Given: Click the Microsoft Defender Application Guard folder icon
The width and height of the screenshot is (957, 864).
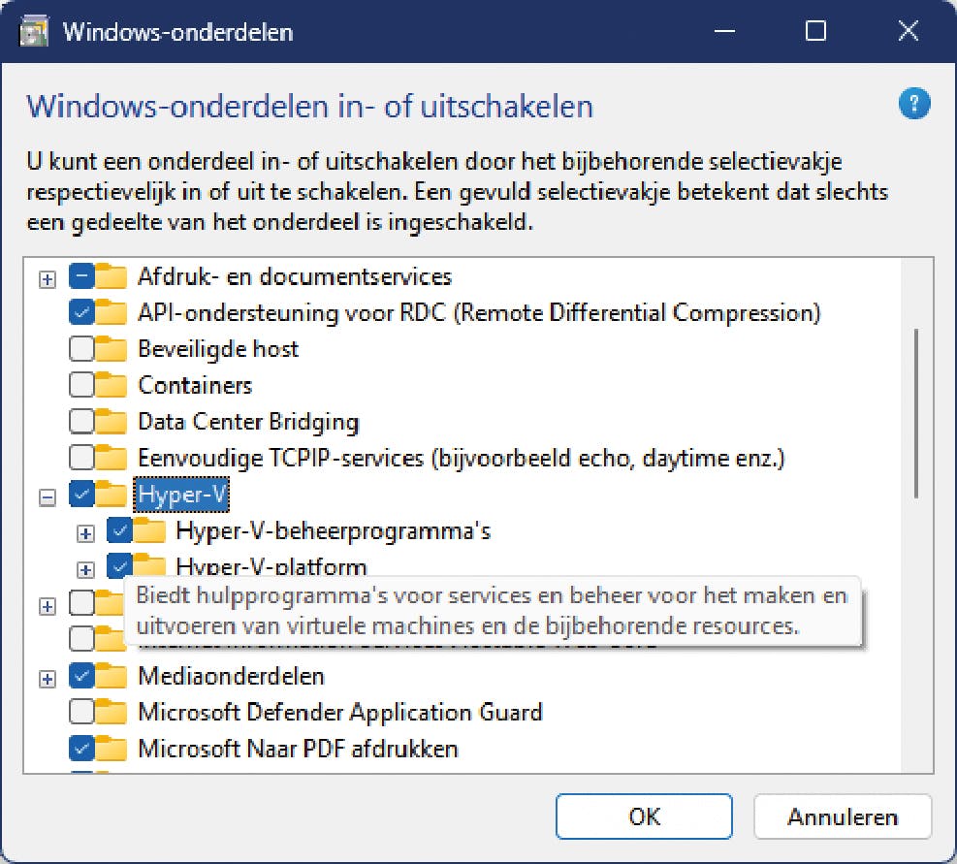Looking at the screenshot, I should (112, 713).
